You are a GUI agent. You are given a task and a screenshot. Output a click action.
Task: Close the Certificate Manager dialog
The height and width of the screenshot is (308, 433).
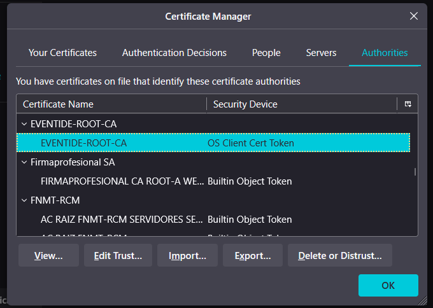pyautogui.click(x=414, y=16)
